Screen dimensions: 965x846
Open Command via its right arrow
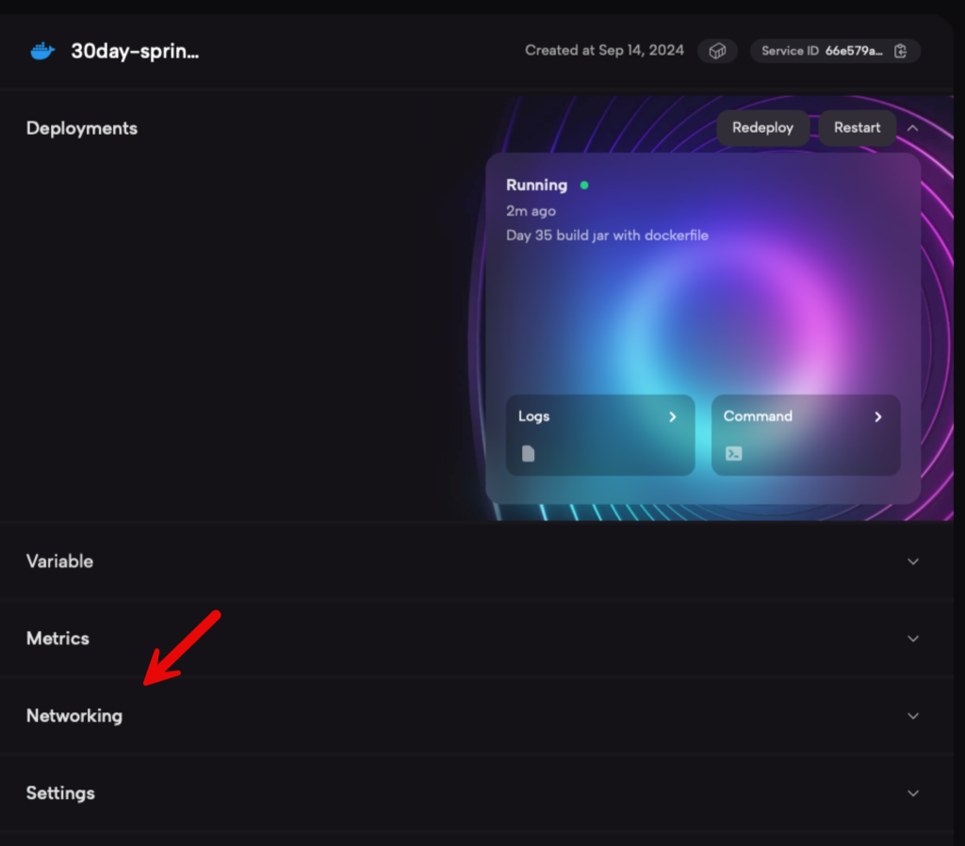878,416
